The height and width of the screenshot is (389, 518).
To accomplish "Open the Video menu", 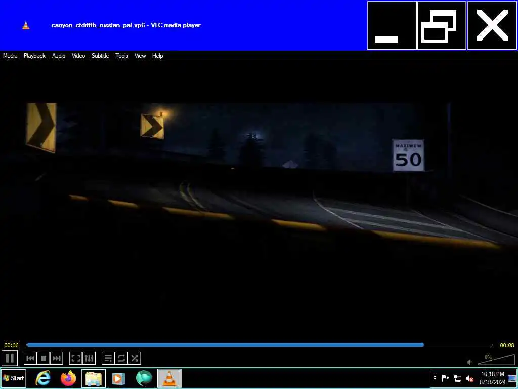I will tap(78, 56).
